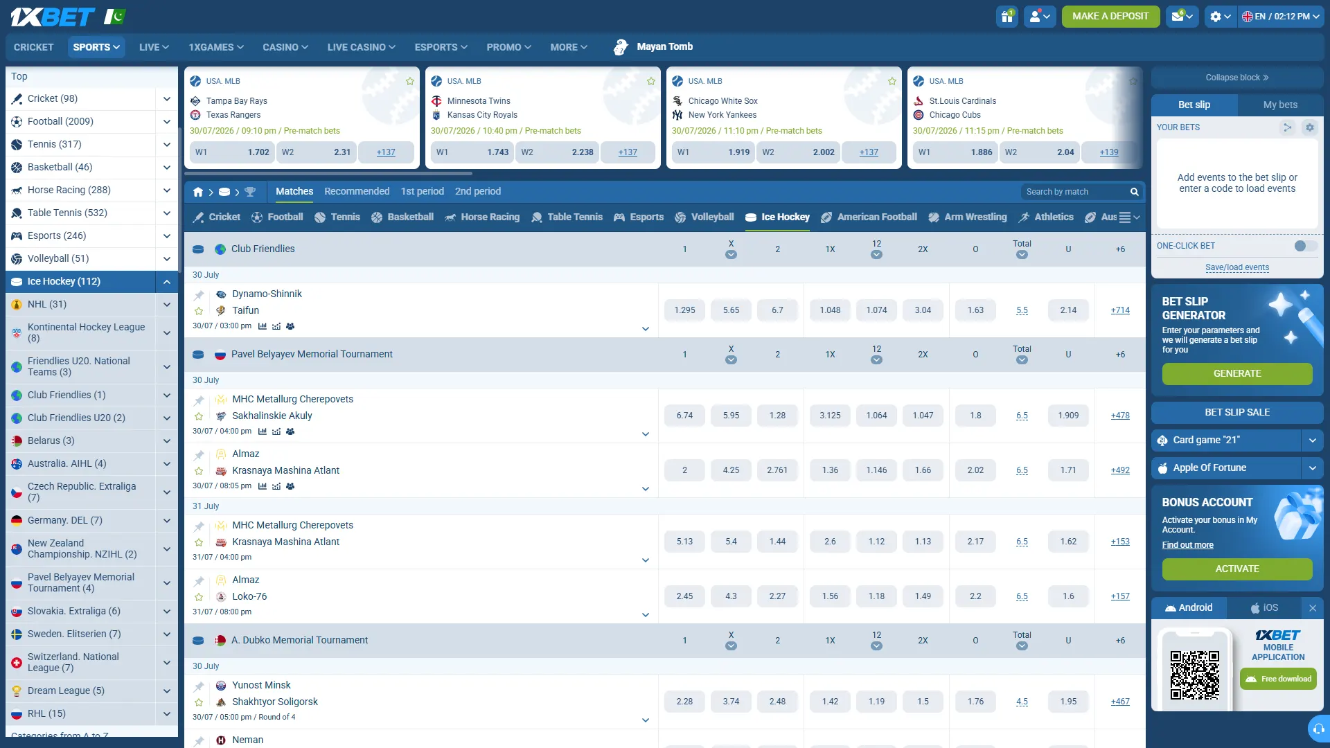Pin the MHC Metallurg vs Sakhalinskie Akuly match
Image resolution: width=1330 pixels, height=748 pixels.
[199, 400]
